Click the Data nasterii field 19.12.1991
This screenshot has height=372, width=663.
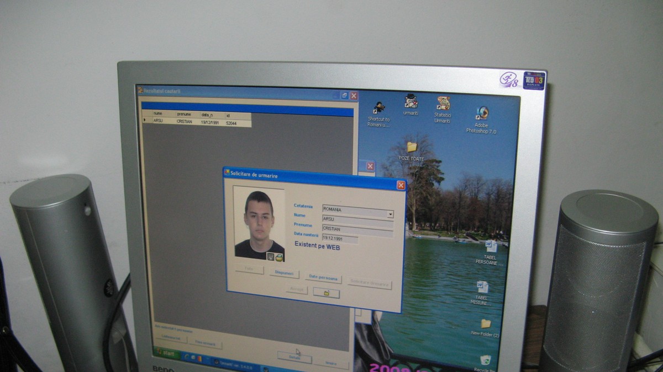(340, 239)
